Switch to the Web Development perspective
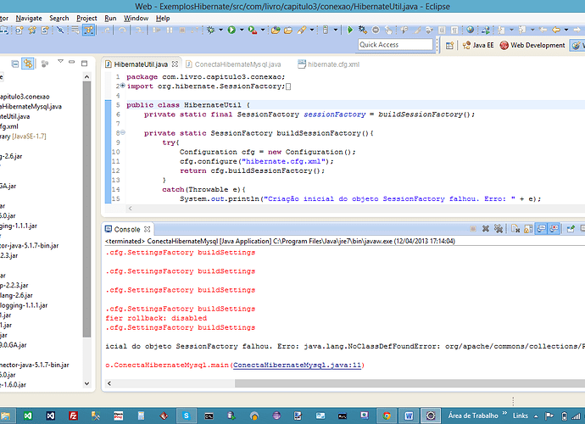The width and height of the screenshot is (585, 424). click(x=538, y=45)
